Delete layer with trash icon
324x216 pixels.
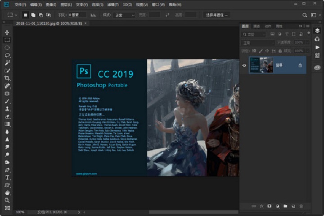[x=301, y=206]
